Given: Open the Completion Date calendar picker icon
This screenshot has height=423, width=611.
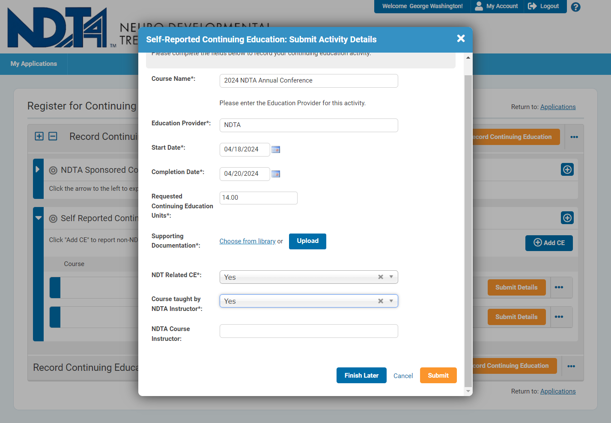Looking at the screenshot, I should pyautogui.click(x=276, y=174).
